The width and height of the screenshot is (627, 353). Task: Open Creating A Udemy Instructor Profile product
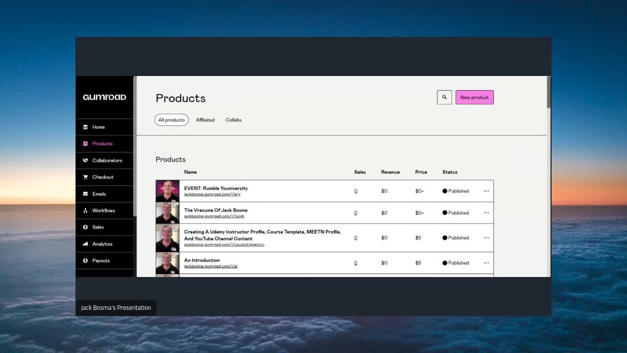(263, 235)
